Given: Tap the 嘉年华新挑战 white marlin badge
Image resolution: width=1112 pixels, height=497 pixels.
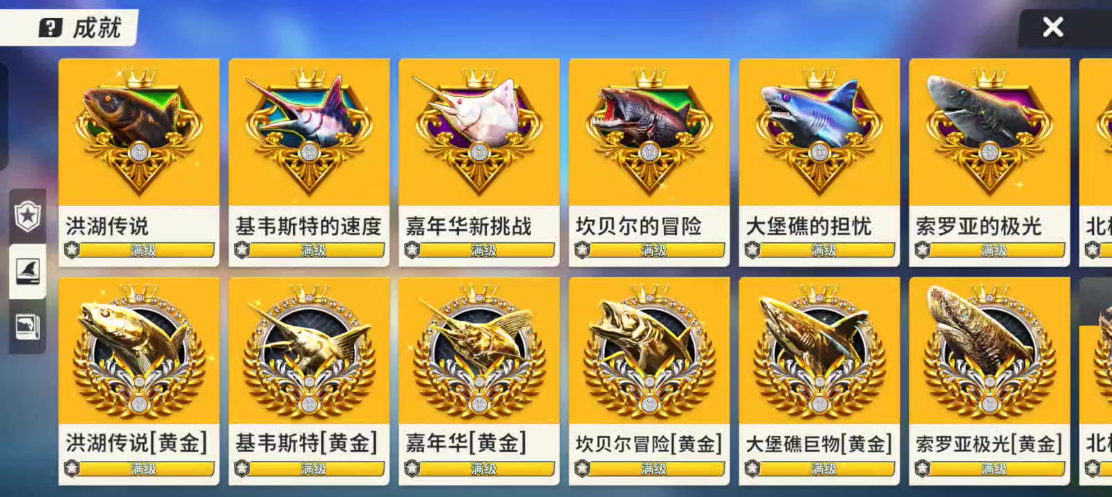Looking at the screenshot, I should tap(479, 131).
